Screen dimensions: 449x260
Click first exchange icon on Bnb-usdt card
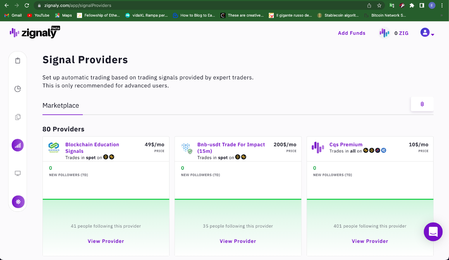238,157
